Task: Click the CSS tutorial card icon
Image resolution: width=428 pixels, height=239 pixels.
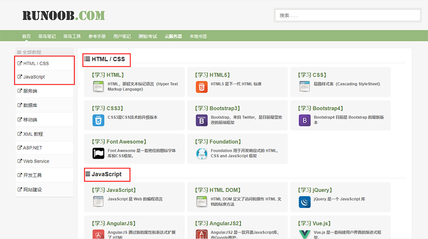Action: [304, 87]
